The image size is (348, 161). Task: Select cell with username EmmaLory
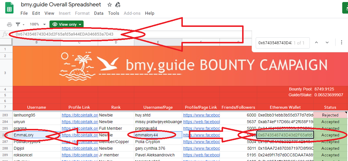(36, 135)
